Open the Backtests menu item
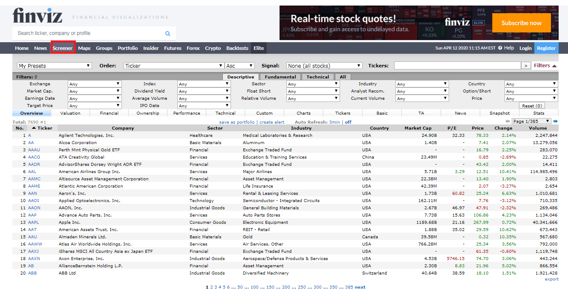Screen dimensions: 568x295 point(237,48)
